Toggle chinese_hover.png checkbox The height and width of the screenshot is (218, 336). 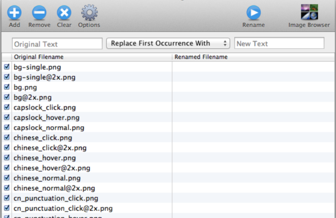pos(7,157)
